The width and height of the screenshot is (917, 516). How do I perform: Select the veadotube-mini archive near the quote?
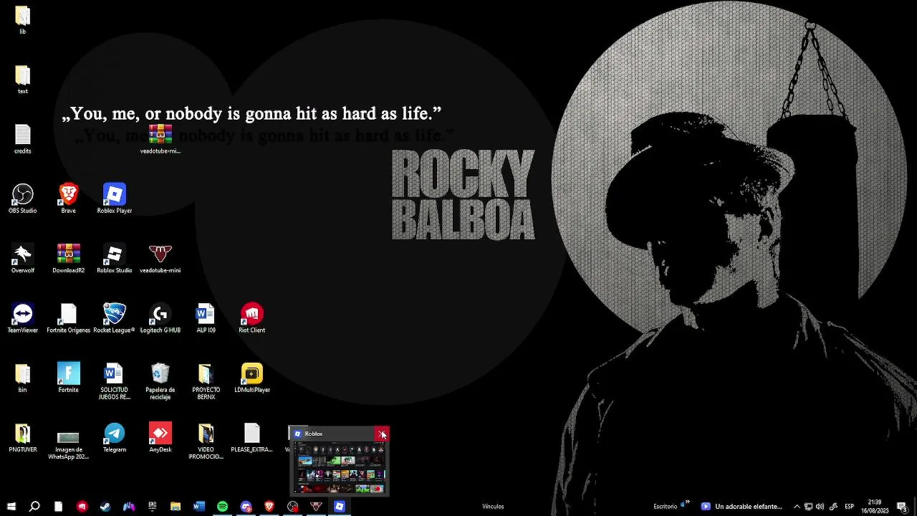tap(160, 139)
